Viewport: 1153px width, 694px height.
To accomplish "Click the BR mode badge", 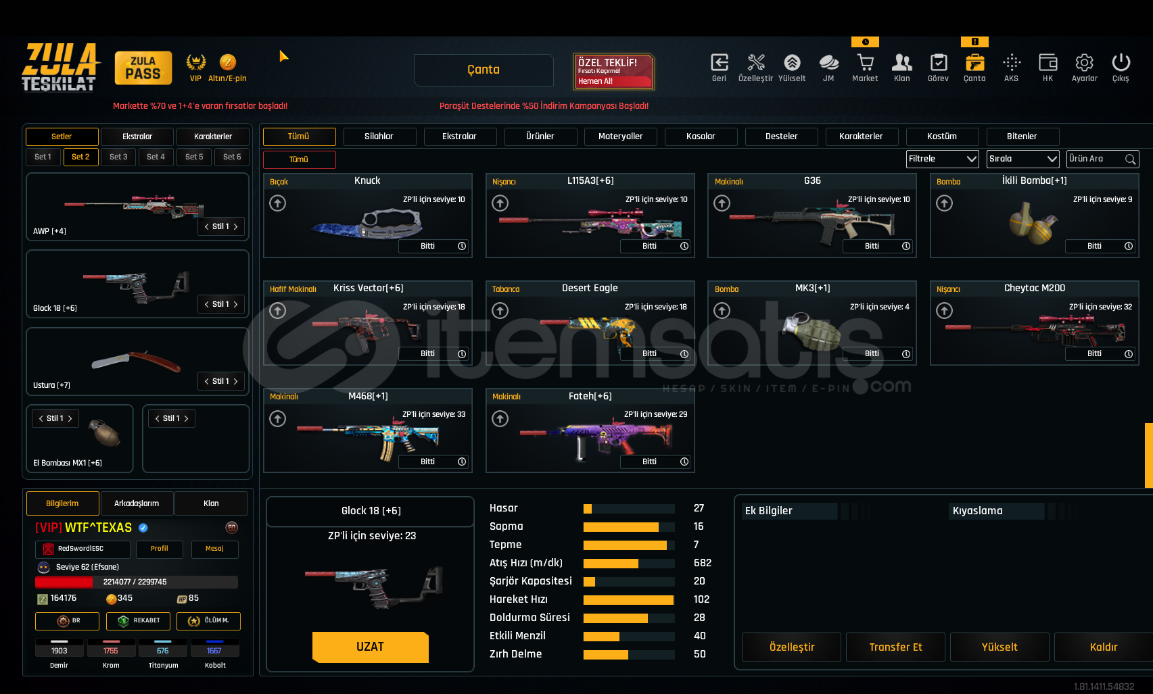I will click(x=67, y=621).
